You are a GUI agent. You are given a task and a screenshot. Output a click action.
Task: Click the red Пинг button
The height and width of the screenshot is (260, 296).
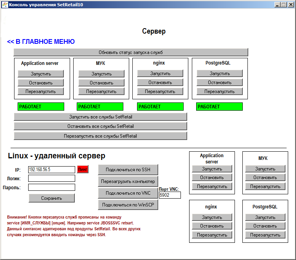pyautogui.click(x=83, y=169)
